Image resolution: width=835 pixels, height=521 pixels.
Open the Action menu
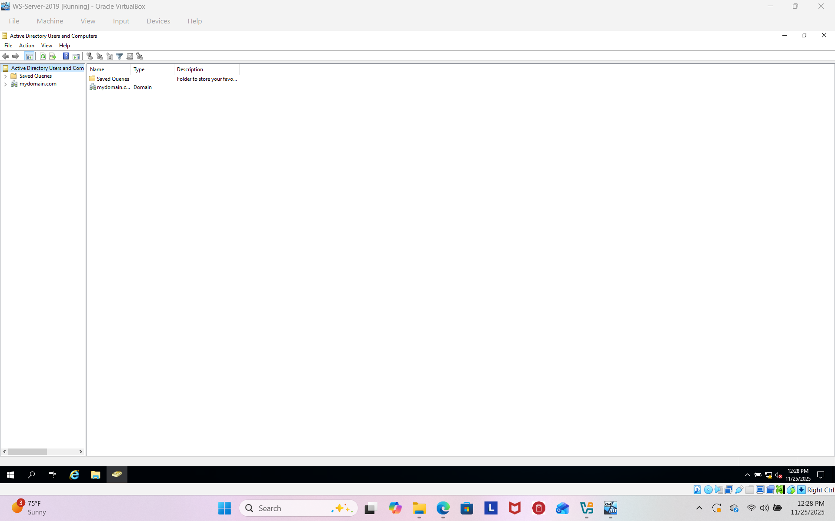[x=27, y=46]
